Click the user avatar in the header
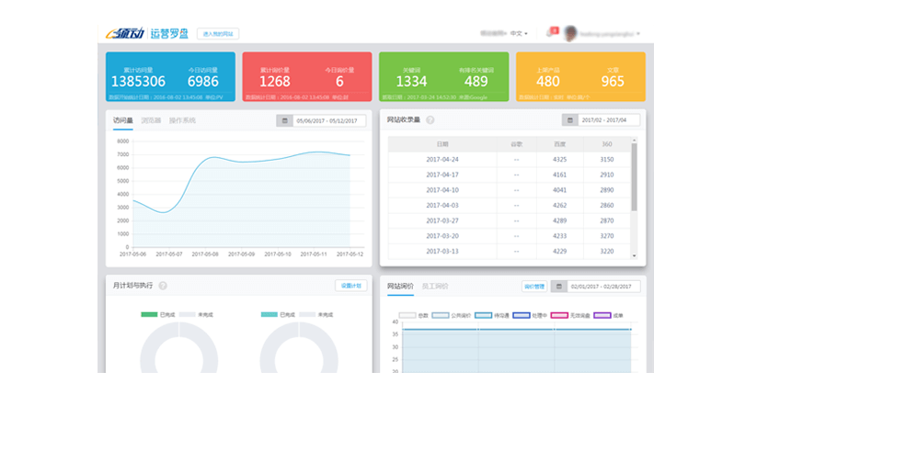The image size is (906, 462). click(x=571, y=33)
